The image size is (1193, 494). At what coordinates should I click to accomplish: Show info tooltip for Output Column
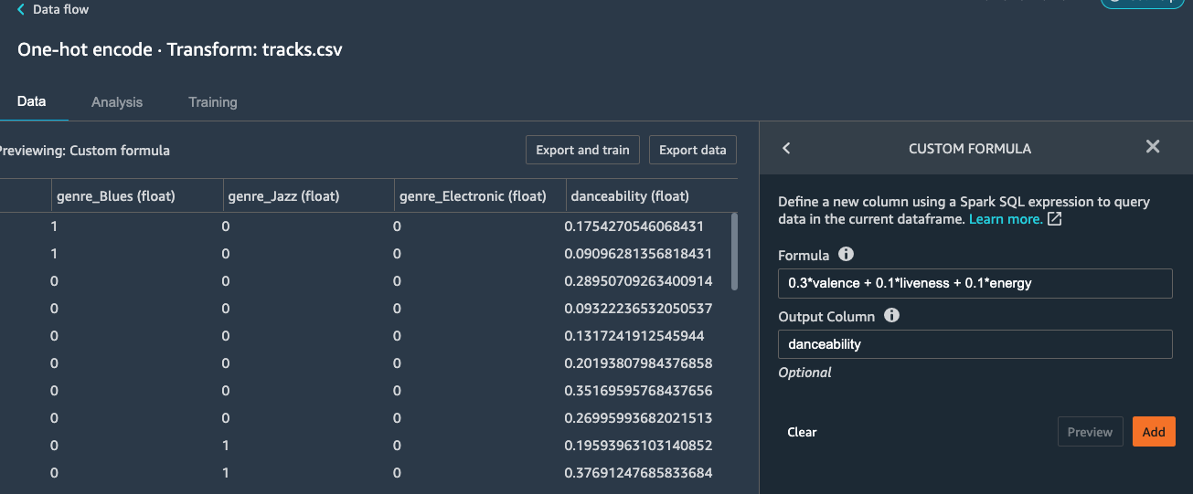[x=891, y=316]
